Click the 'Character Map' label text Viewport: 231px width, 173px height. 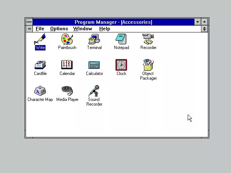point(40,99)
